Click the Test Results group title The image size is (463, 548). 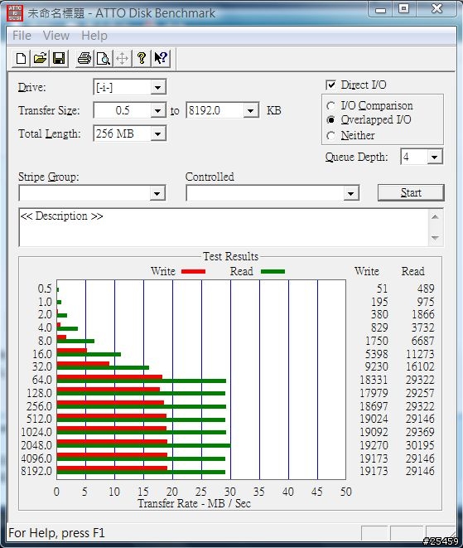point(231,256)
